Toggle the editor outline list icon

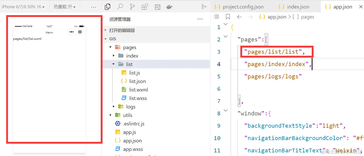216,17
